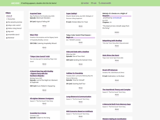Open 'Brush Off Advances' title

tap(110, 70)
